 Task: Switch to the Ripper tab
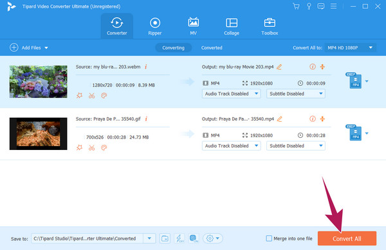coord(155,26)
